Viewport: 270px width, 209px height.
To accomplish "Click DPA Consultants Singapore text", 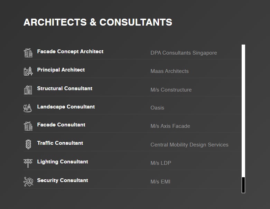I will pos(184,53).
